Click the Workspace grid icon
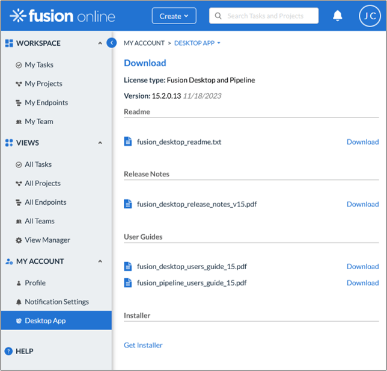This screenshot has width=387, height=371. tap(9, 43)
